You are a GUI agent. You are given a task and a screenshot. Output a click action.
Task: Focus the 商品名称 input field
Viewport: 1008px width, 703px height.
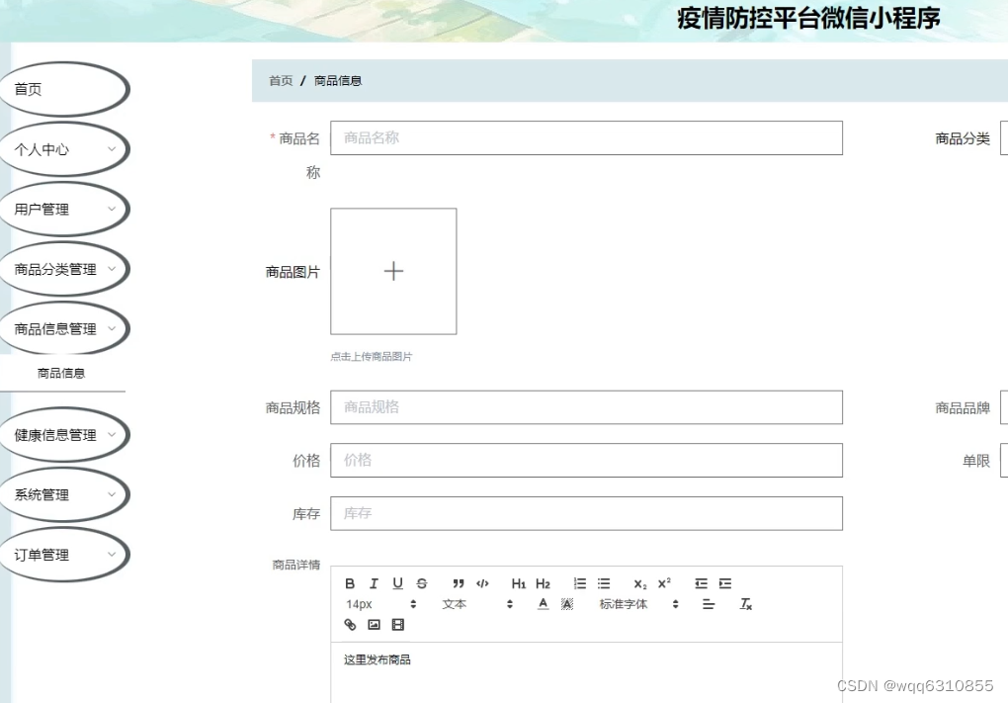[586, 137]
